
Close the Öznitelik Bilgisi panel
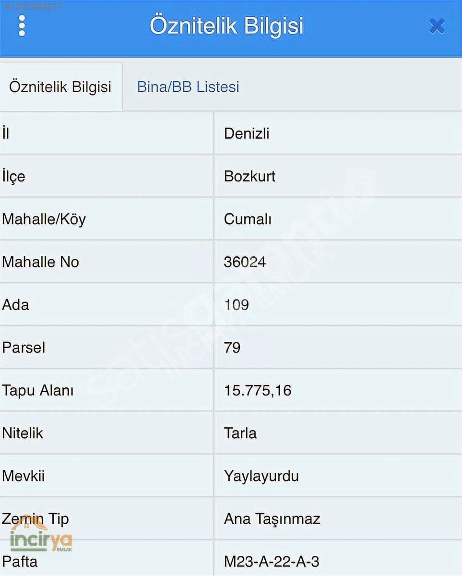pos(437,26)
